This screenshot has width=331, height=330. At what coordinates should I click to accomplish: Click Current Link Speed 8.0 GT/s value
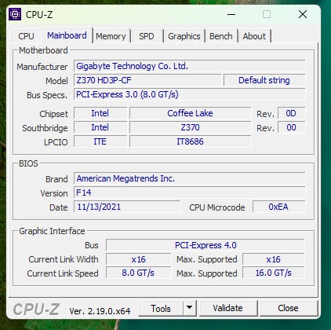coord(138,273)
